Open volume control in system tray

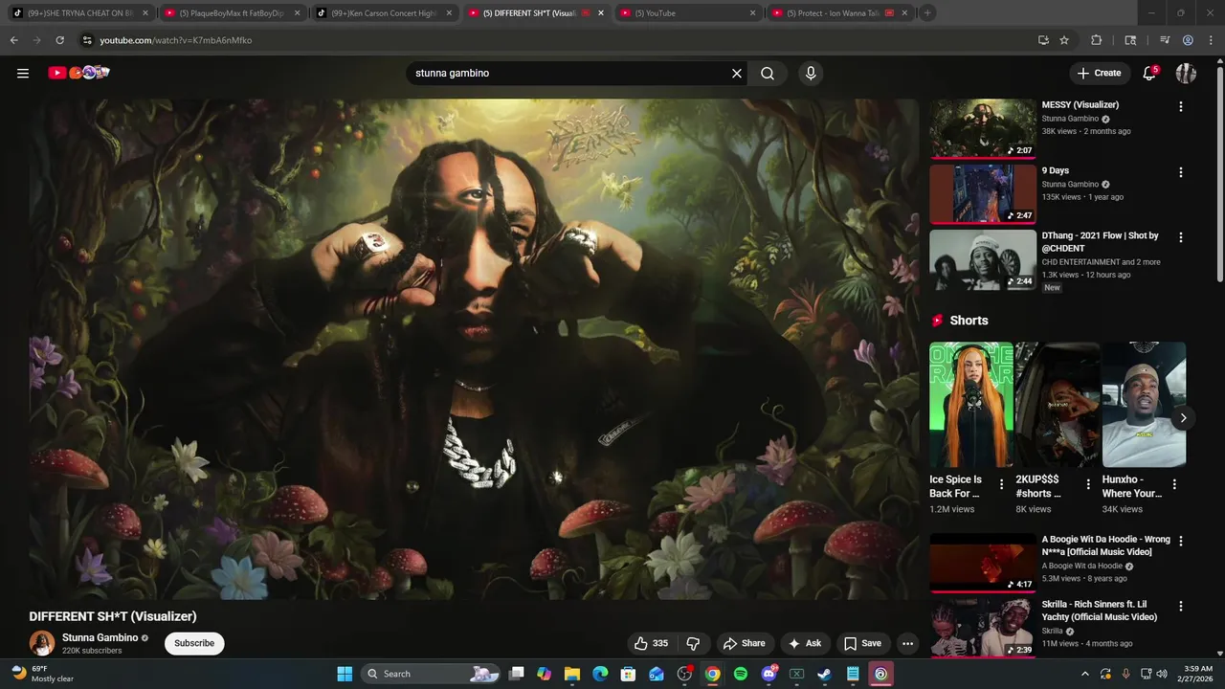1162,674
